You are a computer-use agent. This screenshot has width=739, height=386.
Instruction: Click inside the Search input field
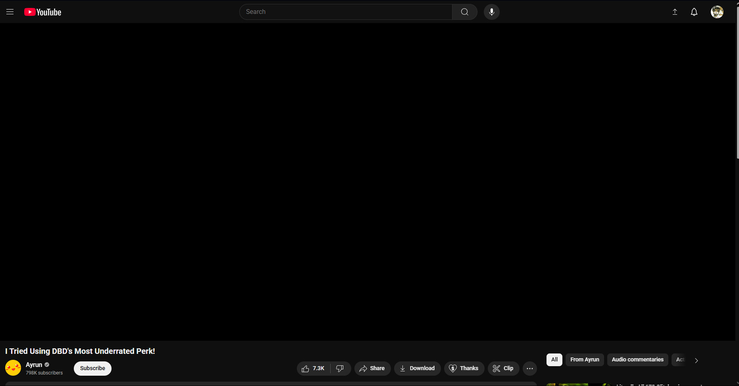[345, 12]
